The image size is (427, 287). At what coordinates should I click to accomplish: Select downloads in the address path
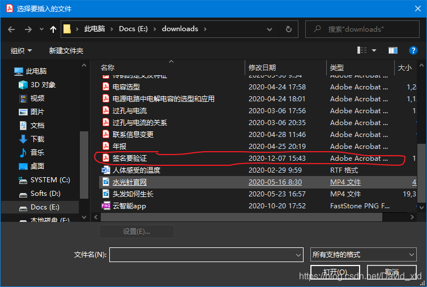pos(180,29)
